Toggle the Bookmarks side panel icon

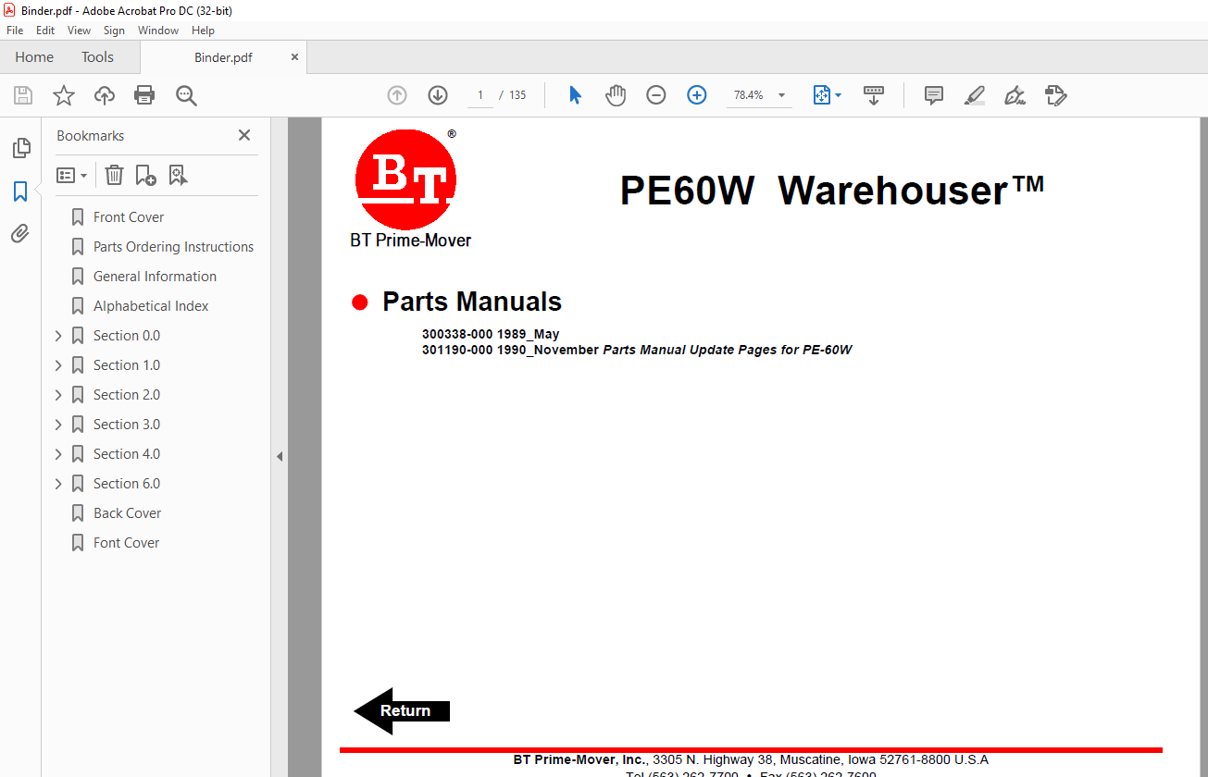[20, 191]
